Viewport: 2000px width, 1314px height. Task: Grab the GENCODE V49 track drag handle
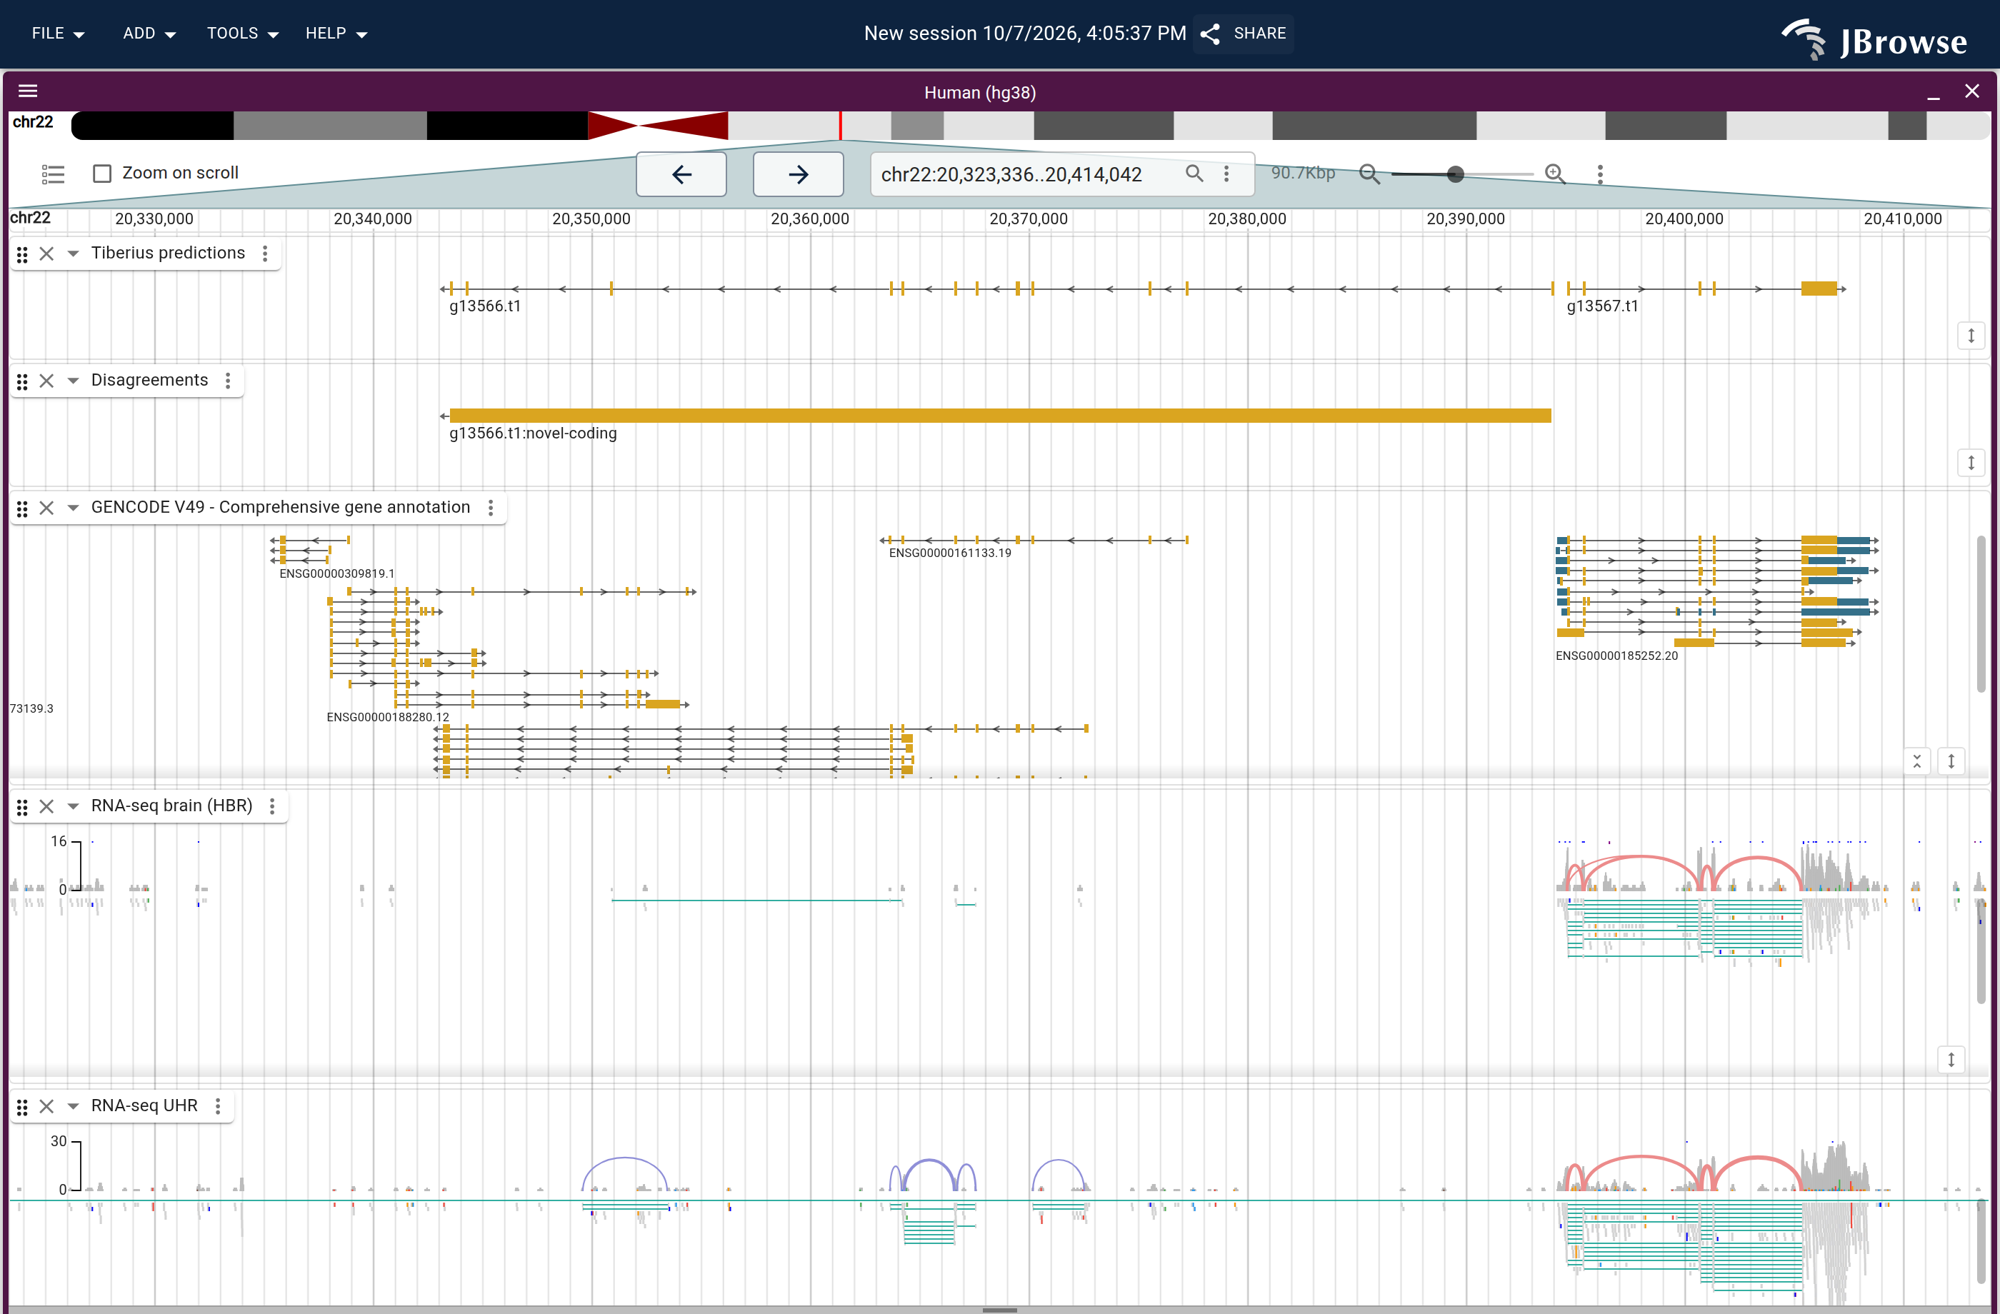[23, 508]
